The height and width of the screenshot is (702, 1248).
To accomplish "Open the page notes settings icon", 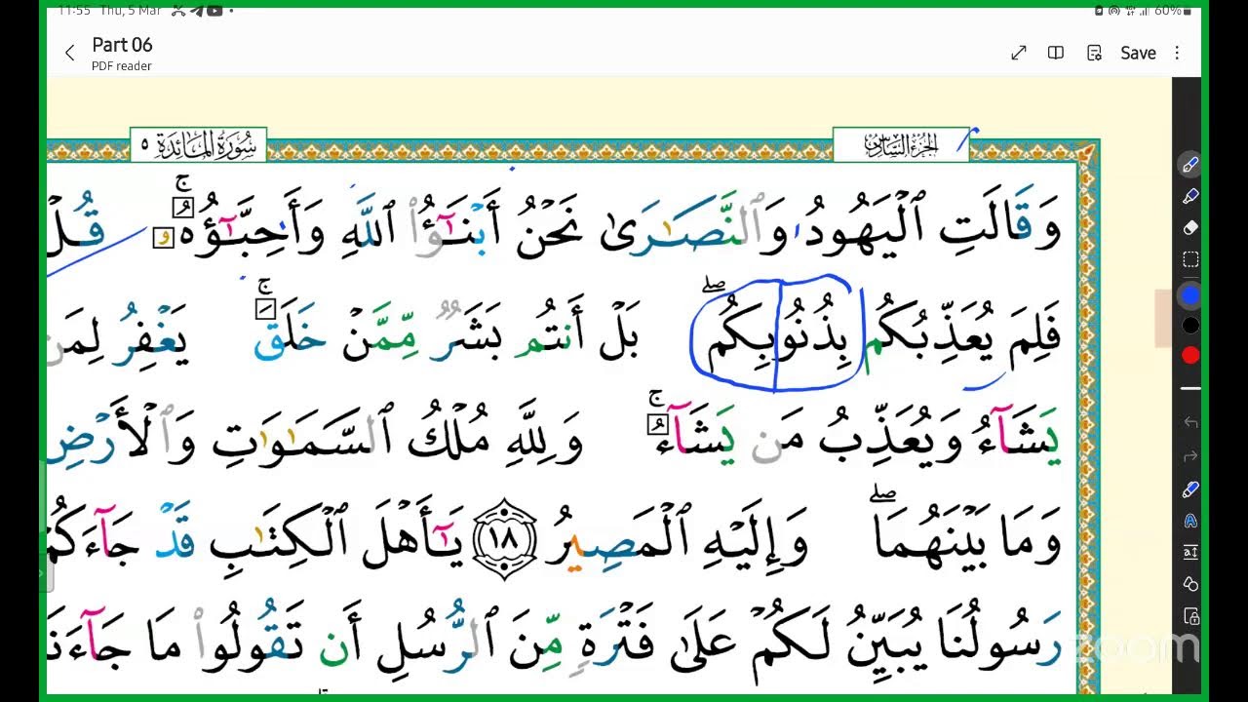I will click(x=1094, y=53).
